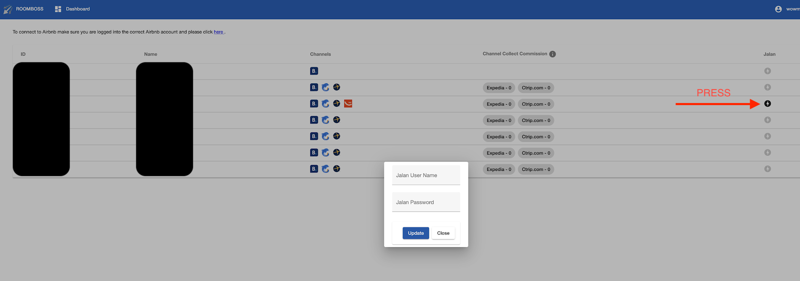This screenshot has height=281, width=800.
Task: Open the user account avatar icon
Action: pyautogui.click(x=778, y=9)
